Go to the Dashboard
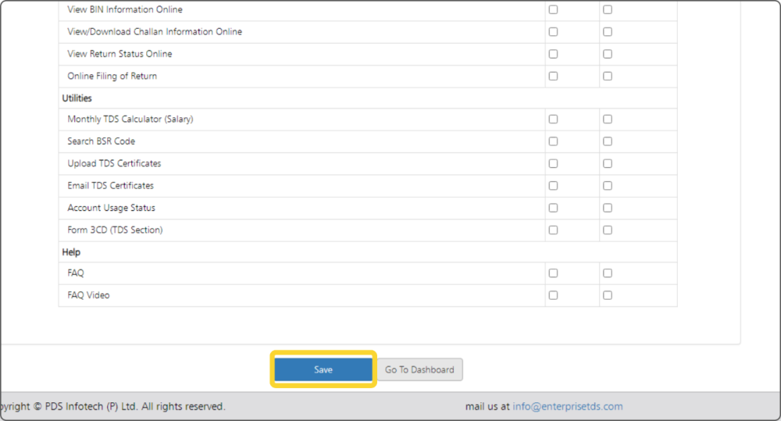The height and width of the screenshot is (421, 781). click(419, 369)
